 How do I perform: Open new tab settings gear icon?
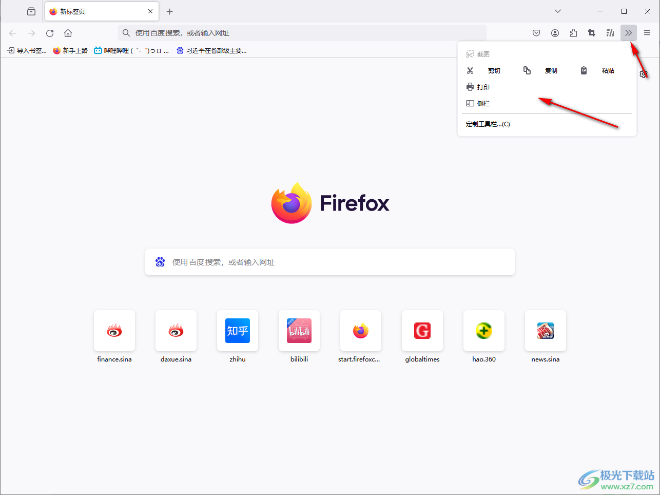(644, 74)
